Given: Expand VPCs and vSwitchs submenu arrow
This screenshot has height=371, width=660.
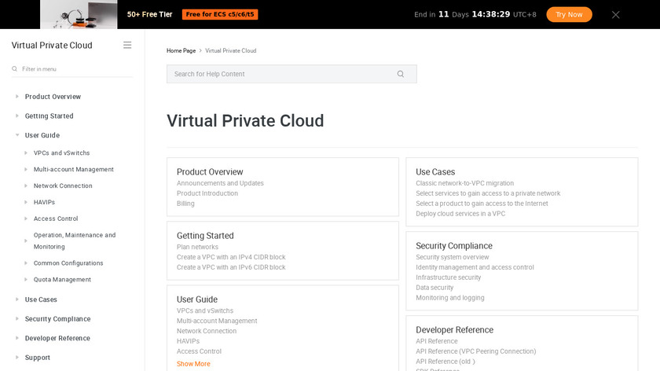Looking at the screenshot, I should [26, 153].
